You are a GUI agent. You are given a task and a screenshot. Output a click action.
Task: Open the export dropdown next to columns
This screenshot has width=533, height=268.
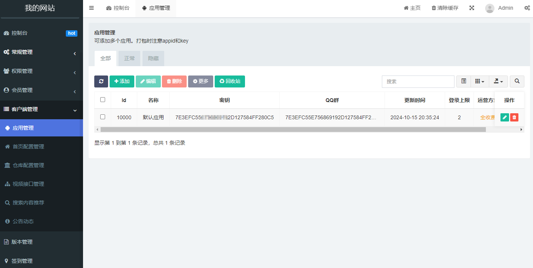(498, 81)
